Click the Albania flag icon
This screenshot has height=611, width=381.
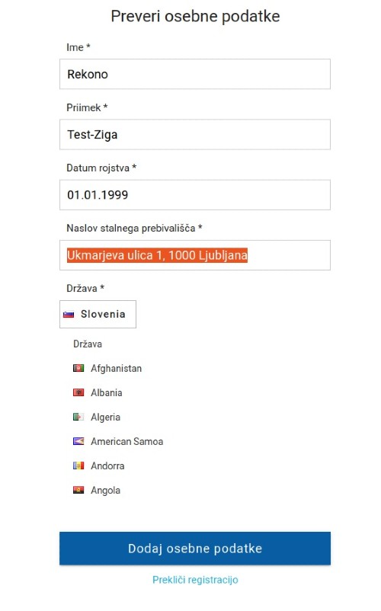(78, 392)
